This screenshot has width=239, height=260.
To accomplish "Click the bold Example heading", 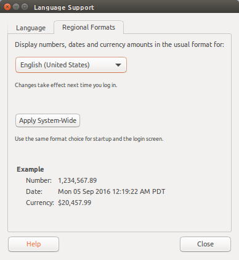I will point(30,169).
